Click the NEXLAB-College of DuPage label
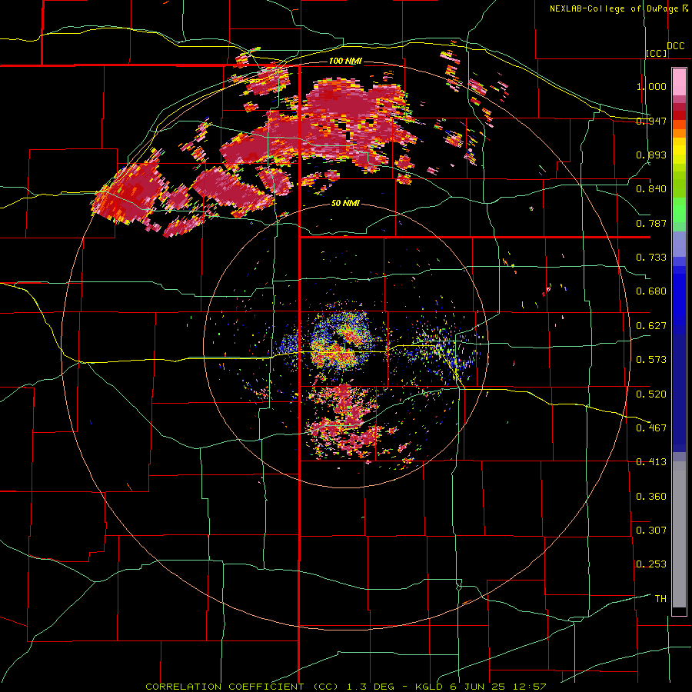The height and width of the screenshot is (692, 692). (614, 8)
